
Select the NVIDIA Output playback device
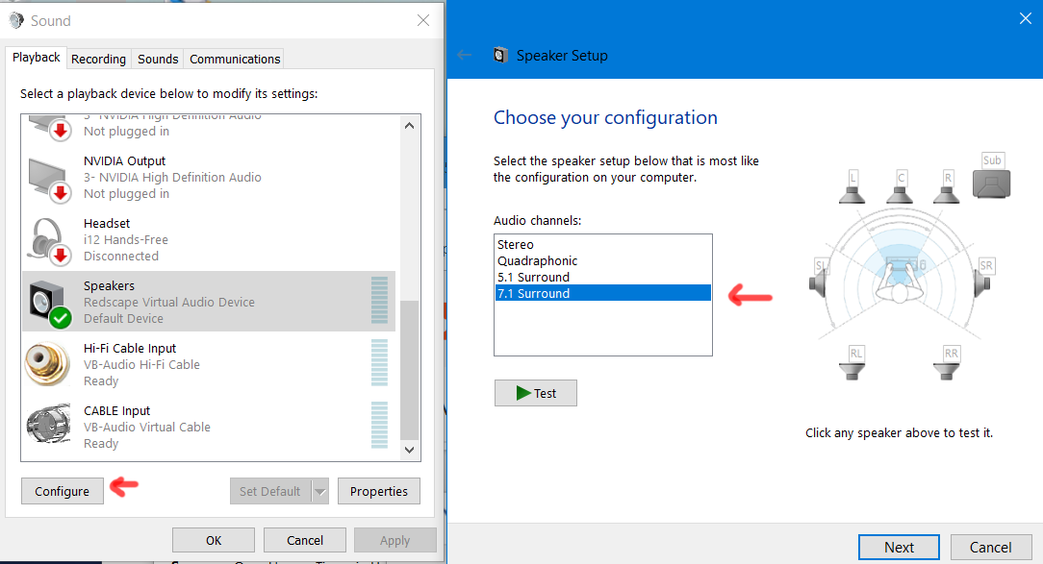click(209, 178)
